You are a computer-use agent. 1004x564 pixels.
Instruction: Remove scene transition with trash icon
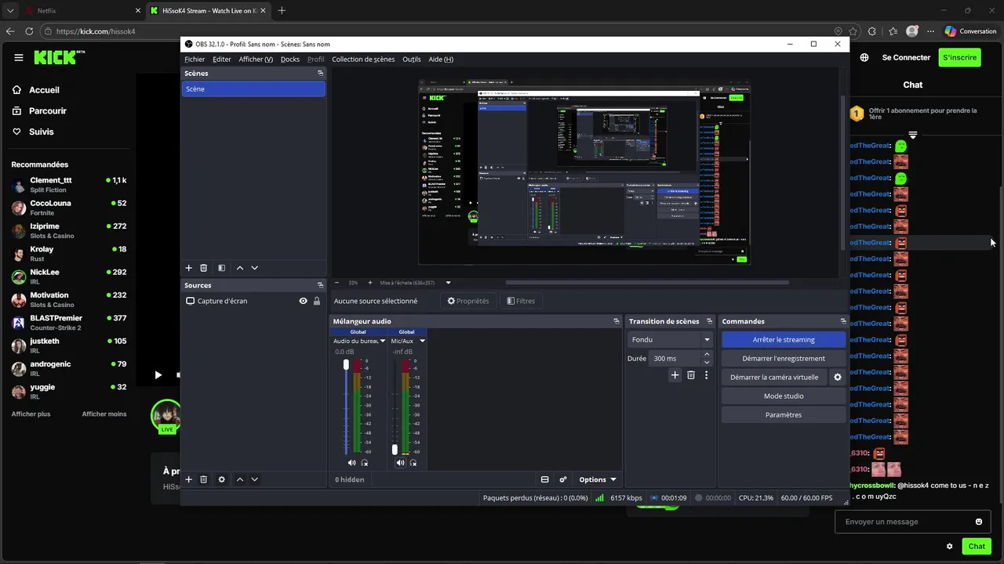[x=691, y=375]
